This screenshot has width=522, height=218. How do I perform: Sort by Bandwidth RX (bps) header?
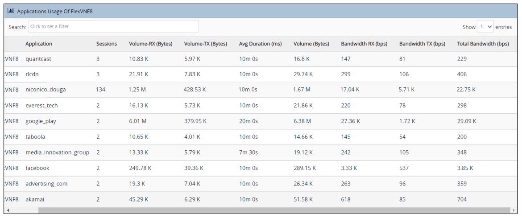pyautogui.click(x=364, y=44)
